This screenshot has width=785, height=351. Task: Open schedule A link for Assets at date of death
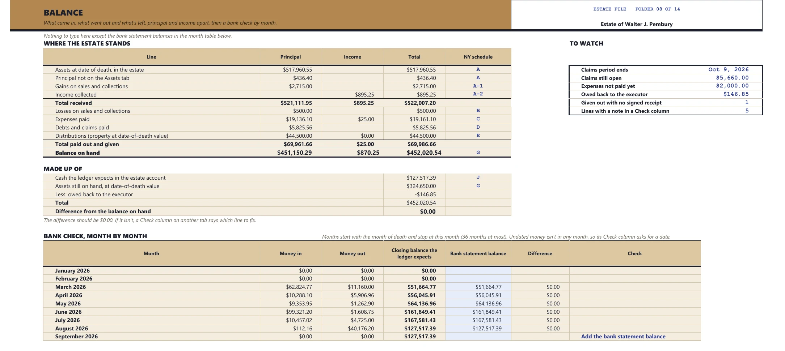coord(478,69)
